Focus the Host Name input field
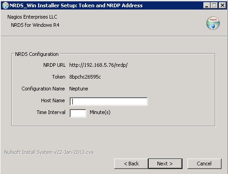This screenshot has width=228, height=174. pyautogui.click(x=109, y=101)
